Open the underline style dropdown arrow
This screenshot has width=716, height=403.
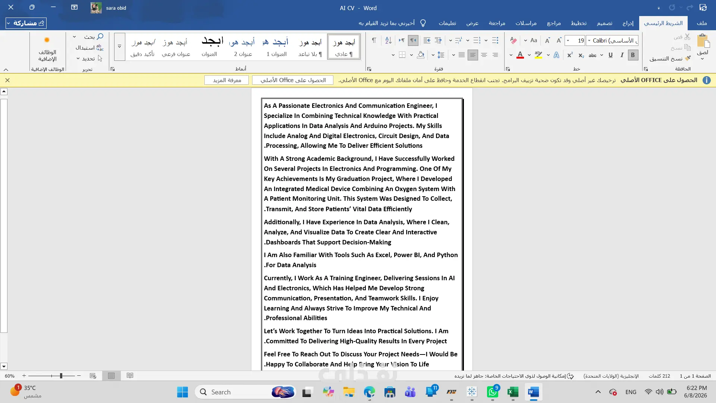tap(602, 55)
